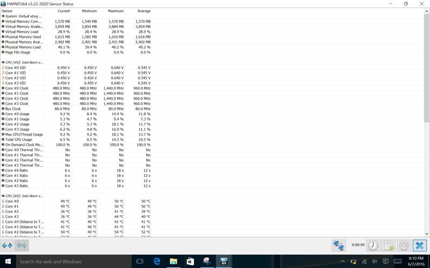Select the 'Virtual Memory Com...' row

[76, 21]
